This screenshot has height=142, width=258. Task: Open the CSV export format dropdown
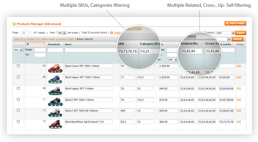pyautogui.click(x=225, y=33)
